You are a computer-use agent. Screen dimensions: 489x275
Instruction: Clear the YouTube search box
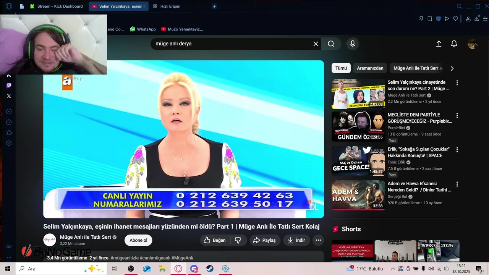click(x=316, y=44)
